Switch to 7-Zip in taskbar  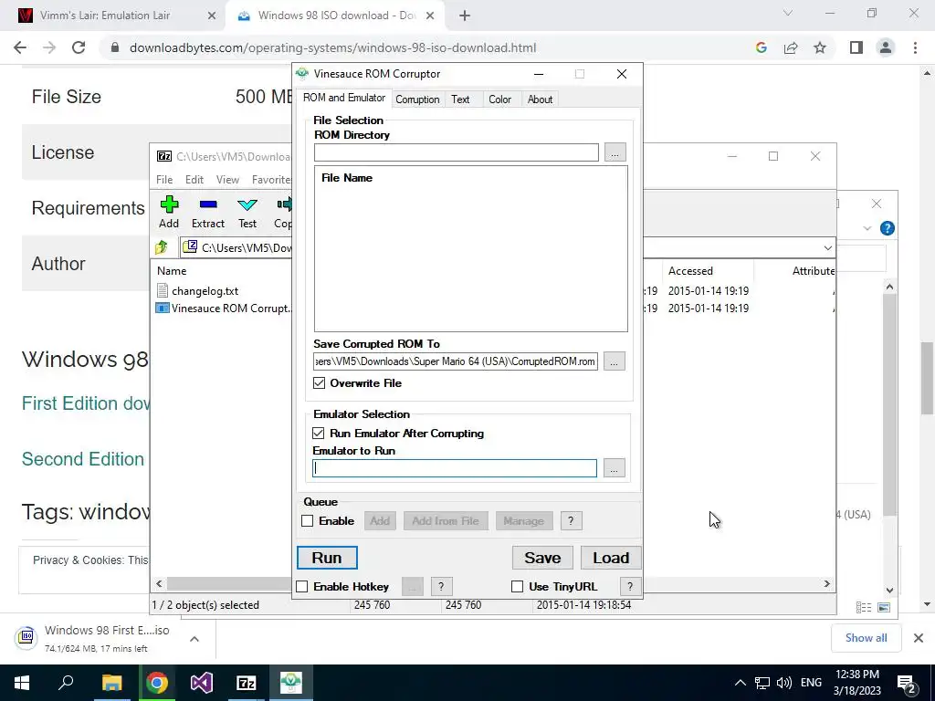click(x=247, y=683)
